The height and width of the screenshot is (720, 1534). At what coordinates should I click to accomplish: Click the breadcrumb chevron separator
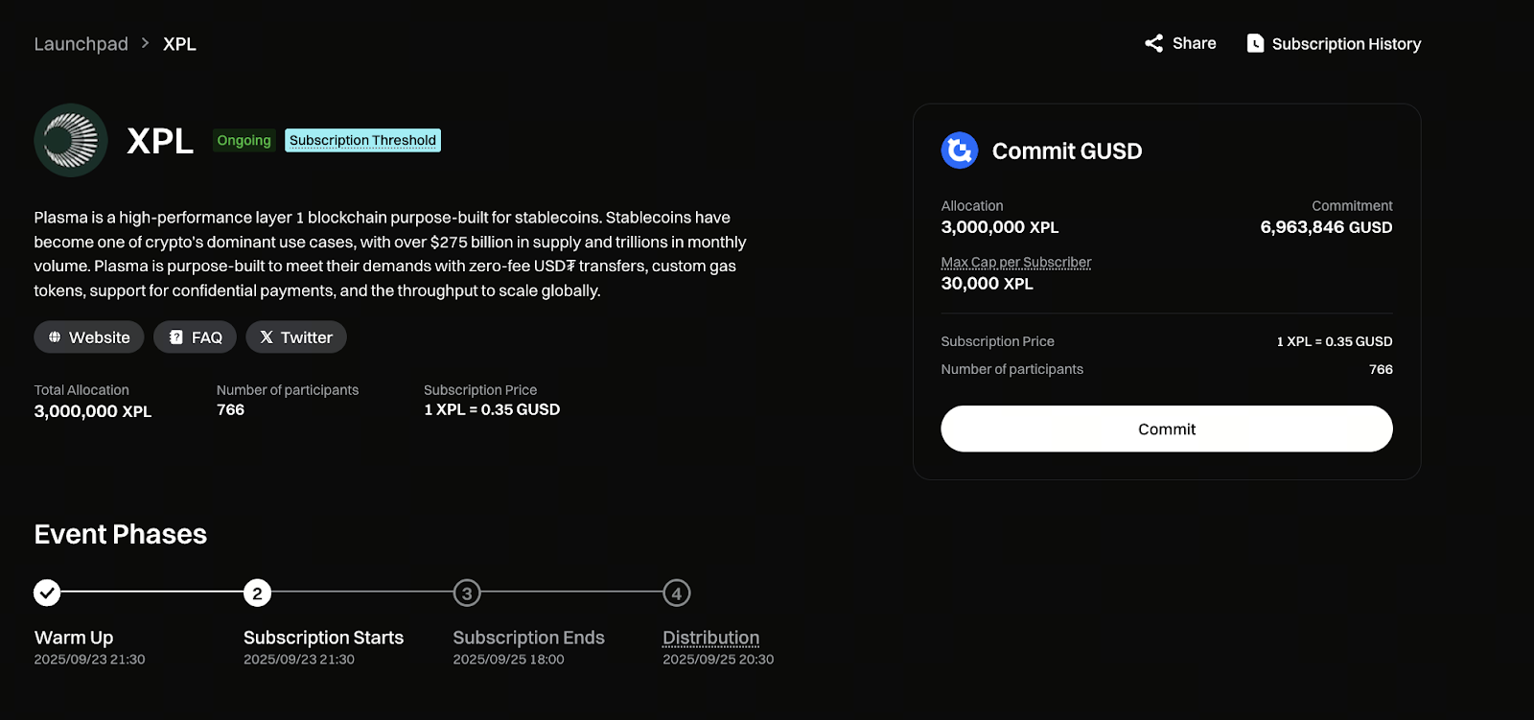click(x=146, y=43)
